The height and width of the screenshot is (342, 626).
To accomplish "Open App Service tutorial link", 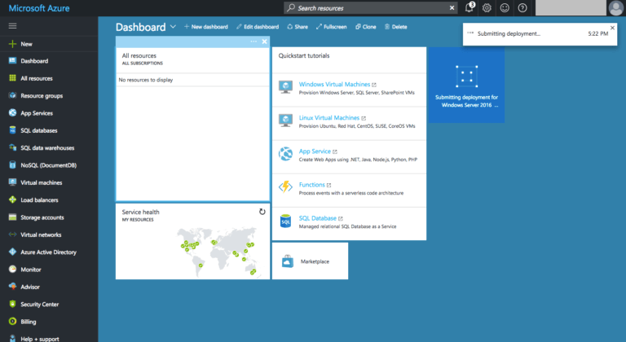I will [315, 151].
